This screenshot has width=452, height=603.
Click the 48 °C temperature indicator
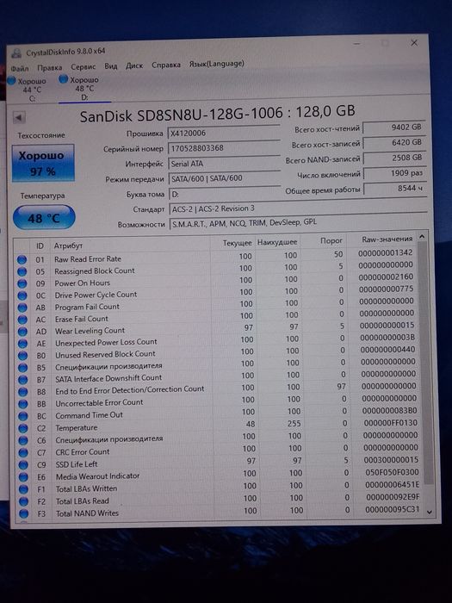44,218
